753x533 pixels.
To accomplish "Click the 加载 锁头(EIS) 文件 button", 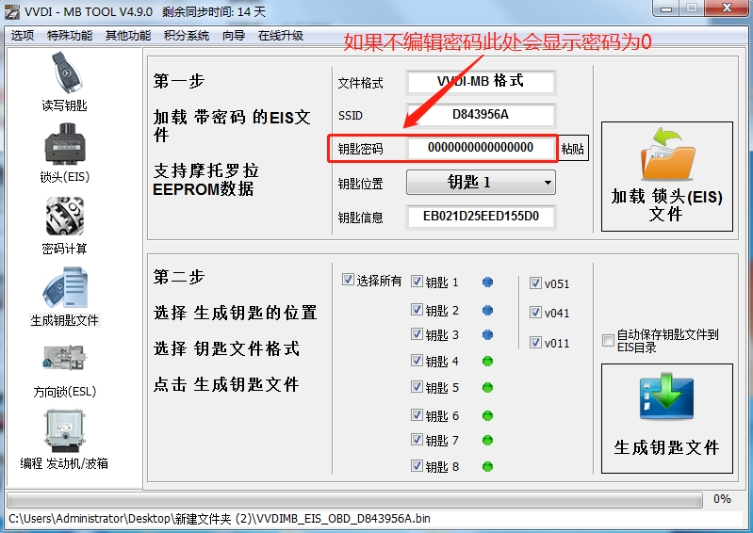I will [x=667, y=176].
